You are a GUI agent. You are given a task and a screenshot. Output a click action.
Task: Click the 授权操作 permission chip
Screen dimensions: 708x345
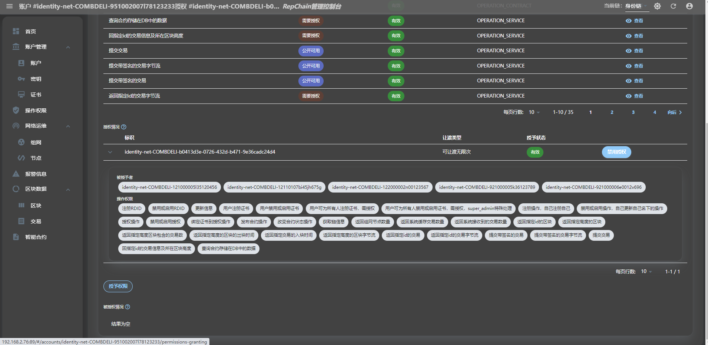(x=131, y=222)
